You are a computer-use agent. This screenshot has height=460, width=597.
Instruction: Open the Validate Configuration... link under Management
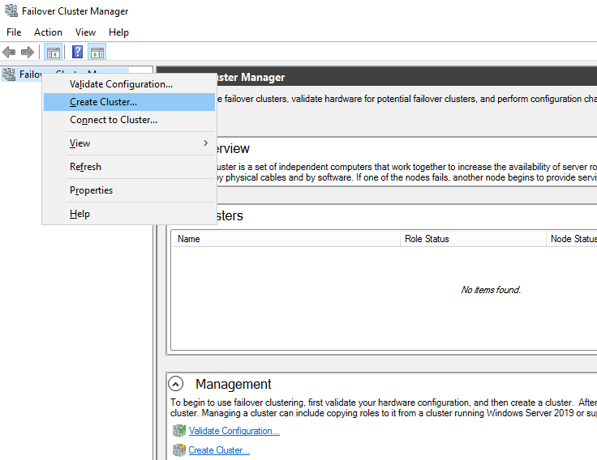point(234,431)
